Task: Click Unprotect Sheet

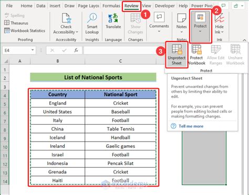Action: (177, 55)
